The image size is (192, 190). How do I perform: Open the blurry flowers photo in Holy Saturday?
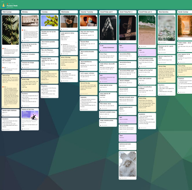167,28
